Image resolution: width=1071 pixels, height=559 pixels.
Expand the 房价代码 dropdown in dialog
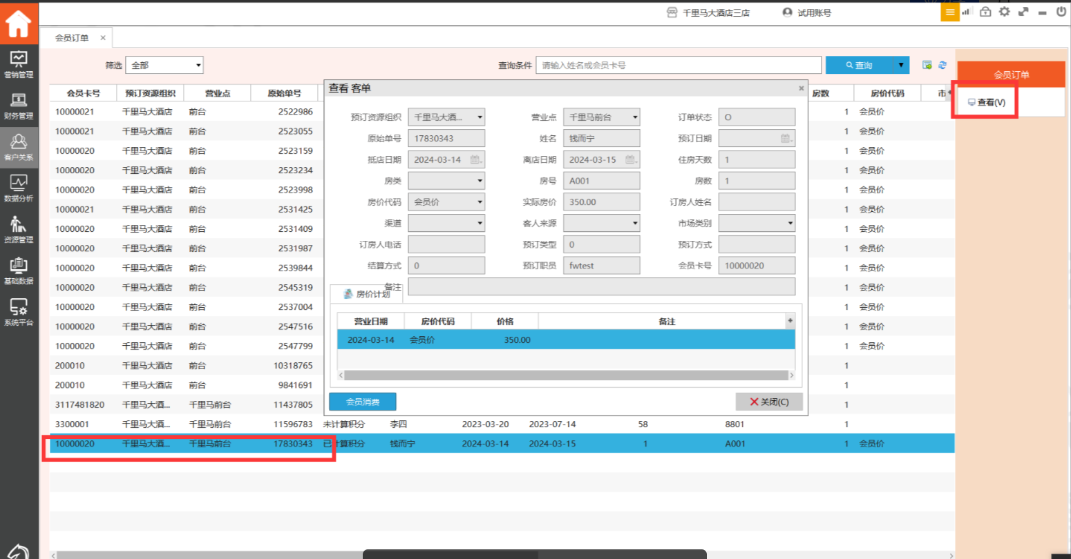[480, 202]
